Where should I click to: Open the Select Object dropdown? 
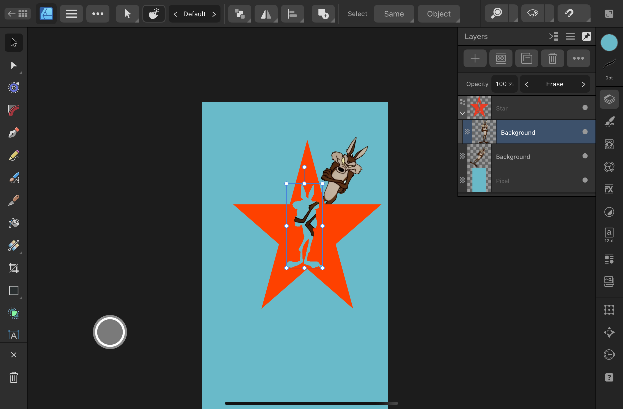[x=439, y=14]
